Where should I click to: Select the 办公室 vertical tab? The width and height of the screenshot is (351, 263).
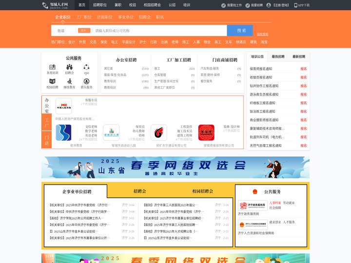(x=47, y=105)
